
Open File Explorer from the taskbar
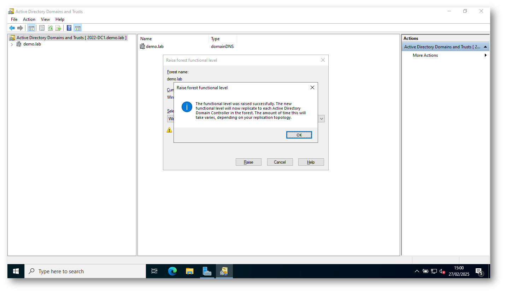coord(190,271)
